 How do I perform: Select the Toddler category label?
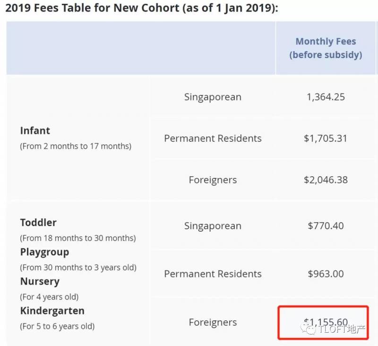(38, 223)
